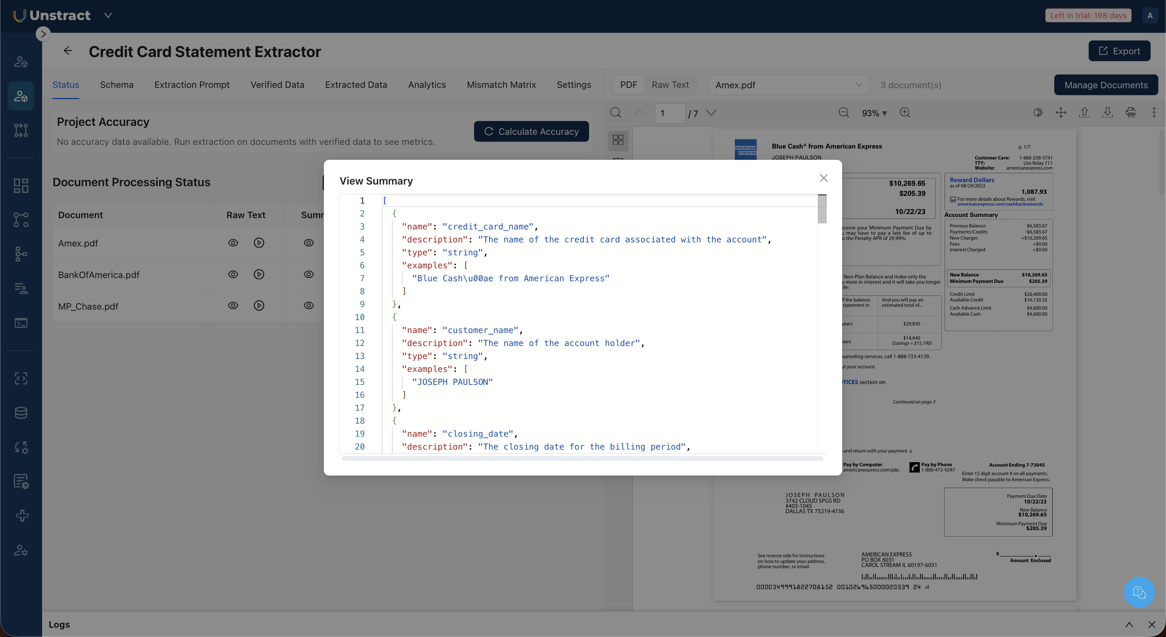1166x637 pixels.
Task: Click the print icon in the PDF toolbar
Action: coord(1131,113)
